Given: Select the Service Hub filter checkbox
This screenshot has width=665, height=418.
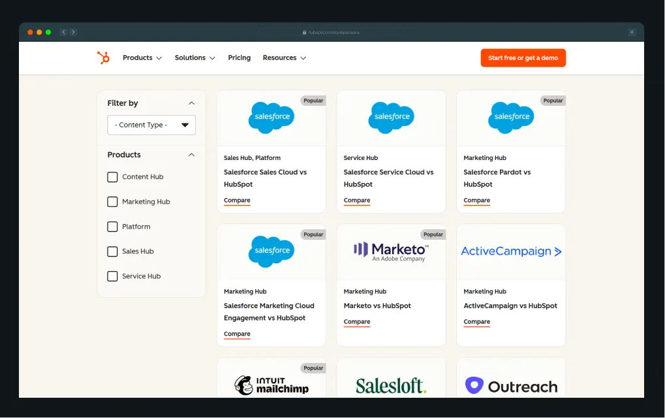Looking at the screenshot, I should (112, 276).
